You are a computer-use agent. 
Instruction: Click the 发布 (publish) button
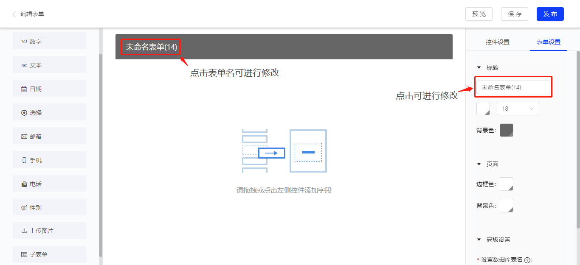[x=550, y=14]
